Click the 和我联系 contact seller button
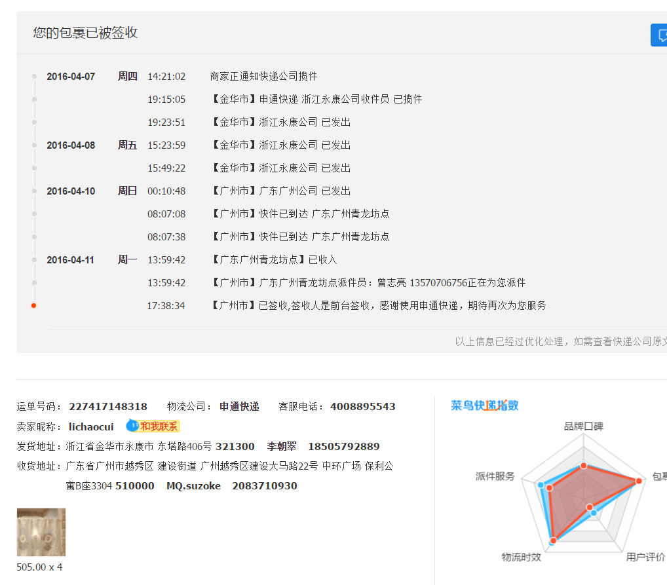This screenshot has width=667, height=585. click(153, 426)
